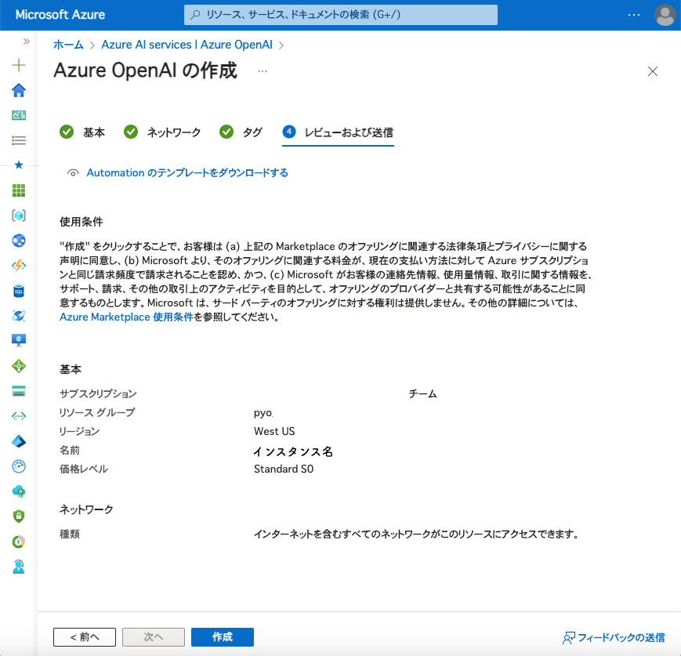
Task: Click the 種類 label under ネットワーク
Action: click(x=70, y=534)
